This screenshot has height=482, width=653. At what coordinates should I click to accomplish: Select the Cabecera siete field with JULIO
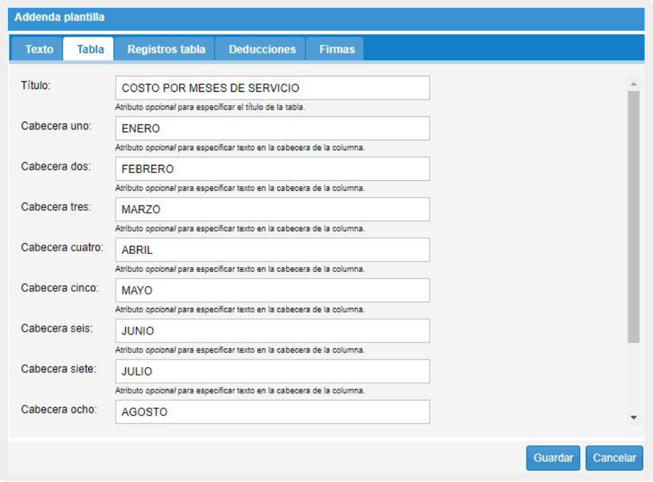coord(272,372)
